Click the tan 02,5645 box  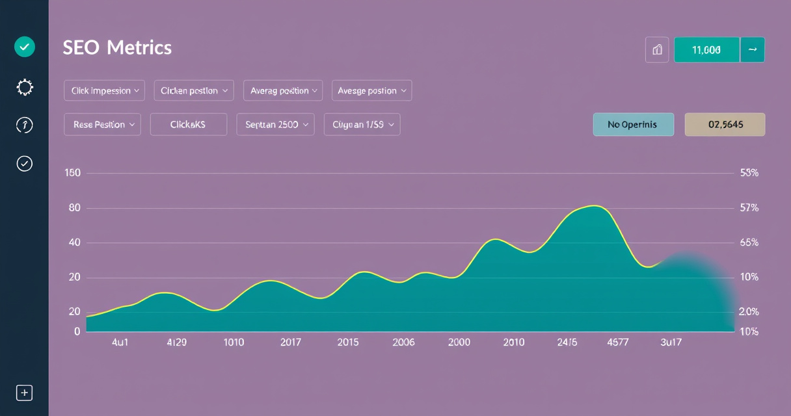tap(725, 124)
